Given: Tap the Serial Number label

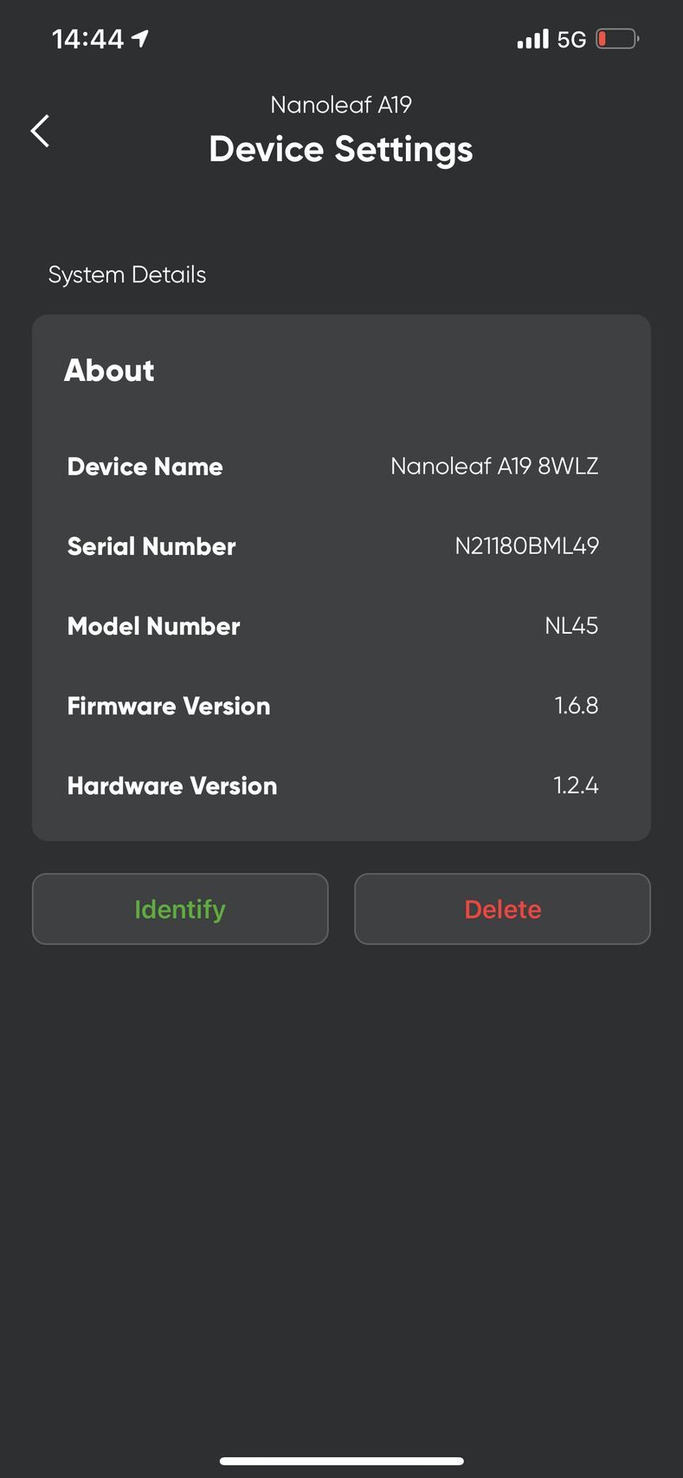Looking at the screenshot, I should point(151,546).
